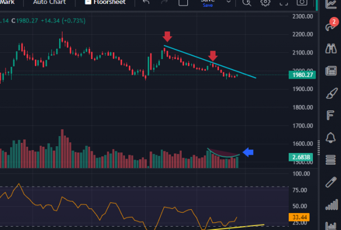Undo the last chart action
The height and width of the screenshot is (230, 341).
[146, 2]
